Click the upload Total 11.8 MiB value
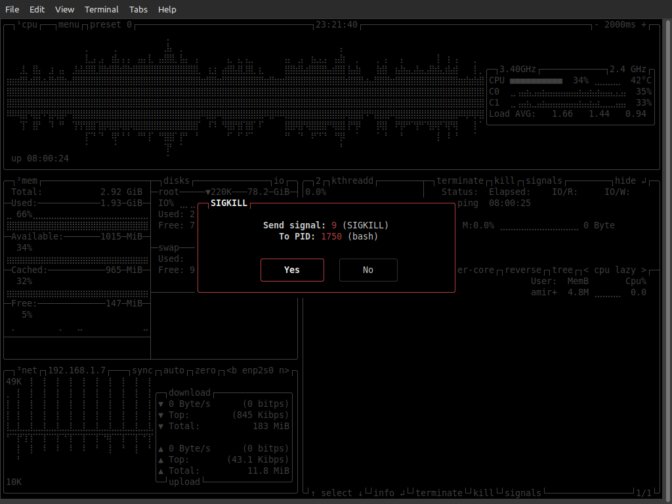 click(268, 471)
